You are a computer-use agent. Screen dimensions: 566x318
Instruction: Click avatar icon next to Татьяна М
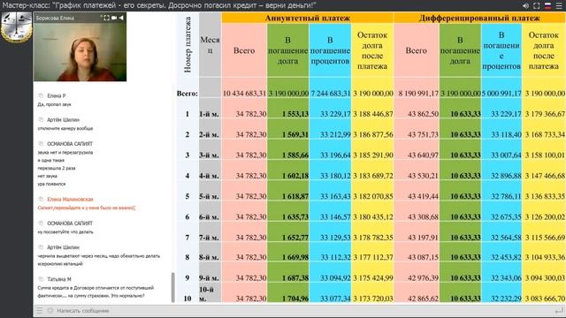point(41,279)
